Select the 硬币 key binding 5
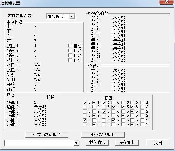175x151 pixels. pyautogui.click(x=35, y=89)
